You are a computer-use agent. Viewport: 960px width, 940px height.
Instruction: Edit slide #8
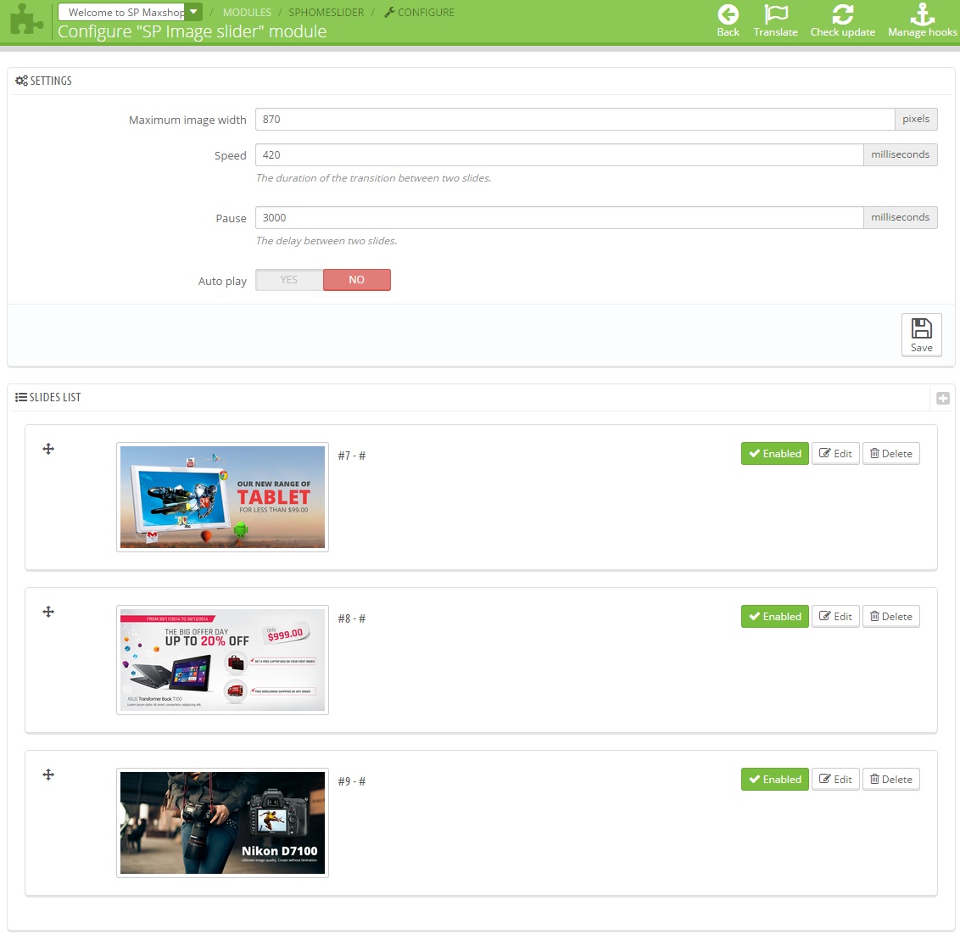(x=835, y=617)
